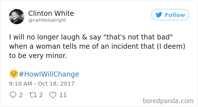Open Clinton White's profile picture
The image size is (198, 107).
tap(17, 17)
